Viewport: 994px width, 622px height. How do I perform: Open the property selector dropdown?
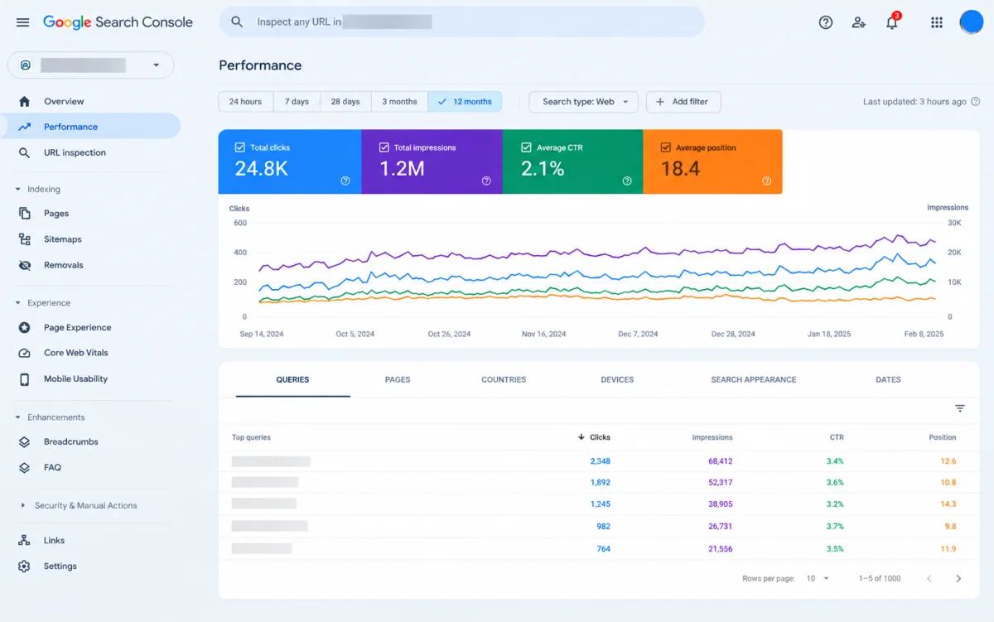click(x=91, y=65)
